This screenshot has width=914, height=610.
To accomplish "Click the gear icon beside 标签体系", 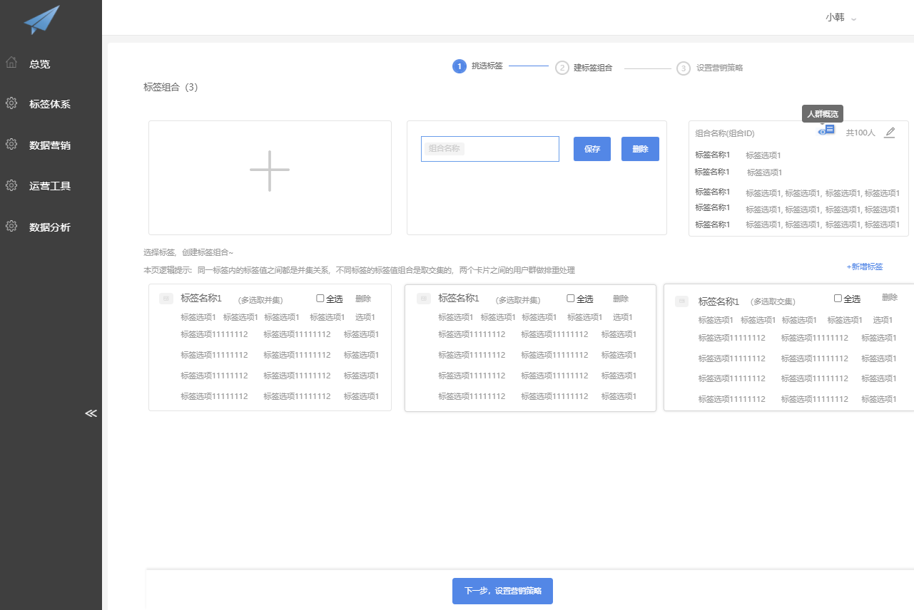I will [11, 103].
